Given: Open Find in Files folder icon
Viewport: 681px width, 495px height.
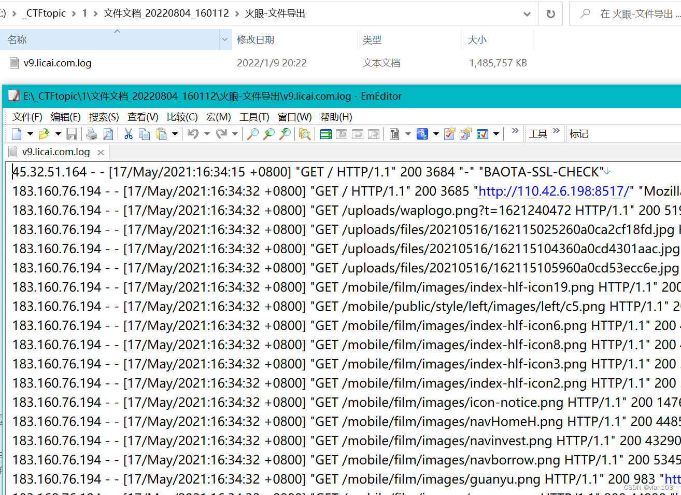Looking at the screenshot, I should 305,134.
